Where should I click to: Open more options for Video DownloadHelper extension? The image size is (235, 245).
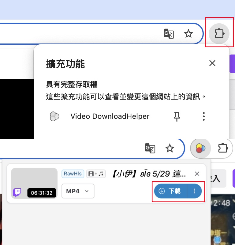point(203,116)
